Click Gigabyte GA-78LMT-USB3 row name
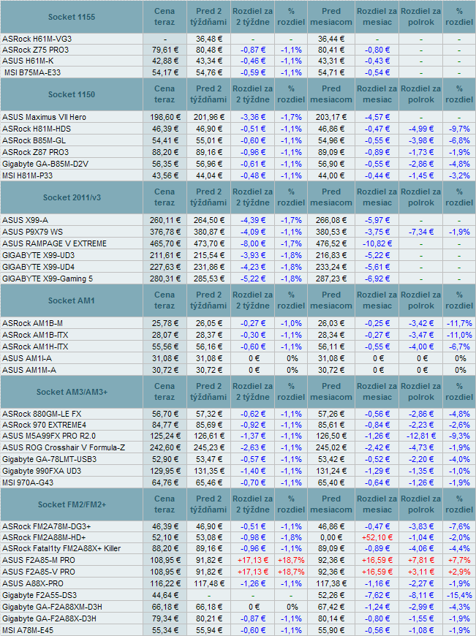Screen dimensions: 476x636 pyautogui.click(x=50, y=460)
